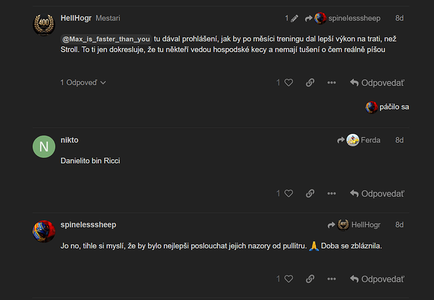Like spinelesssheep's post with the heart
The height and width of the screenshot is (300, 434).
pos(289,279)
